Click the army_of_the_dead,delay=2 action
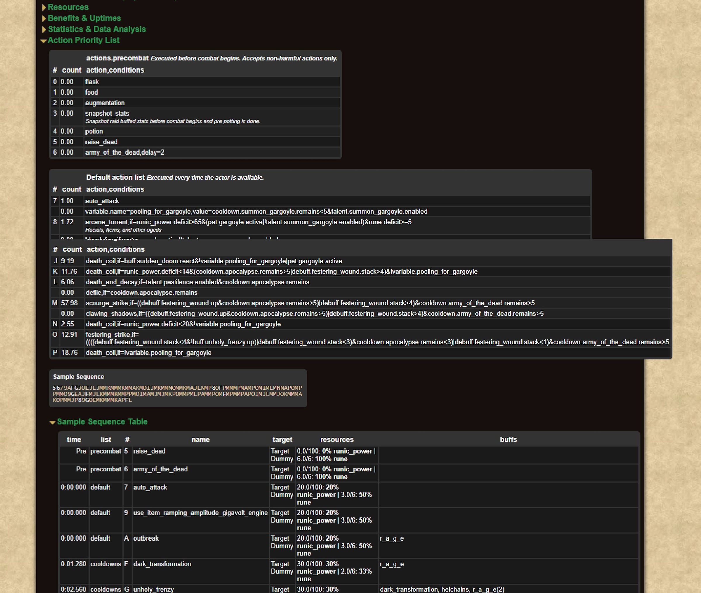 125,152
